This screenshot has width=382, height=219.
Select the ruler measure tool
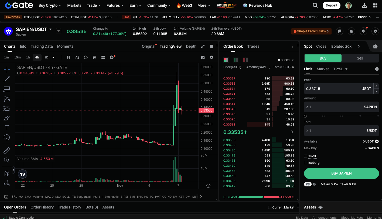click(7, 150)
